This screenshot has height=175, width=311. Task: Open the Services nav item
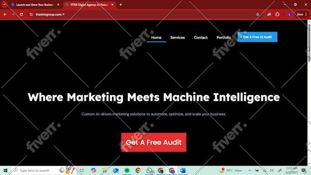(177, 38)
